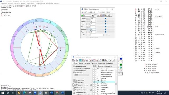Open the 'Конфигурации' menu
Viewport: 169px width, 95px height.
[40, 4]
